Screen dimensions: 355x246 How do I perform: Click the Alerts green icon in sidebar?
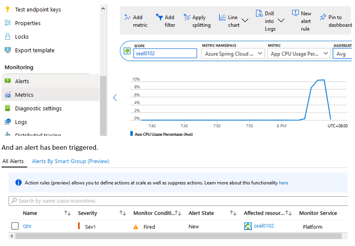coord(8,81)
